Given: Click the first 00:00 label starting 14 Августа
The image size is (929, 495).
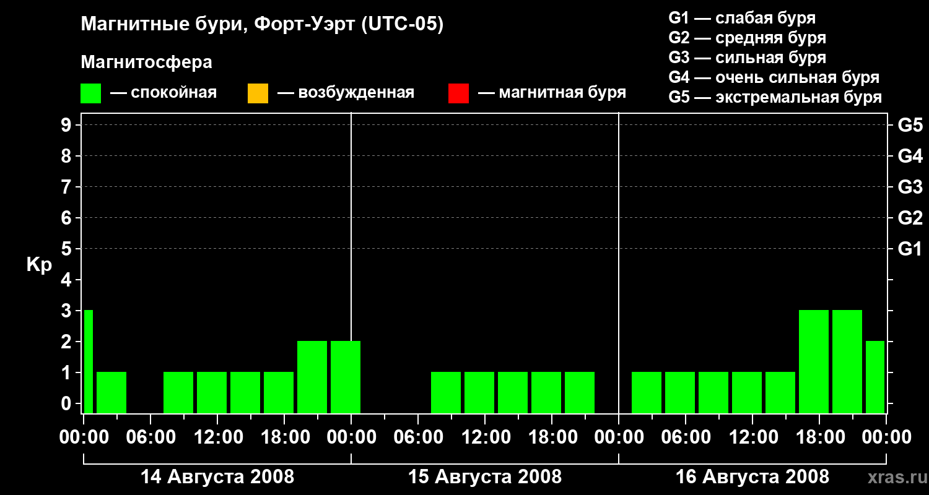Looking at the screenshot, I should 84,437.
